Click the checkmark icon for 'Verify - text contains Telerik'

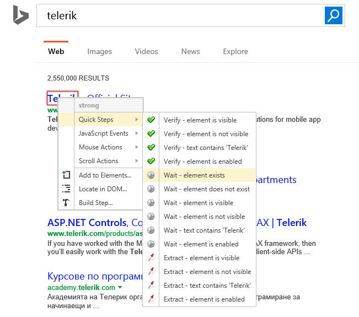pyautogui.click(x=151, y=147)
